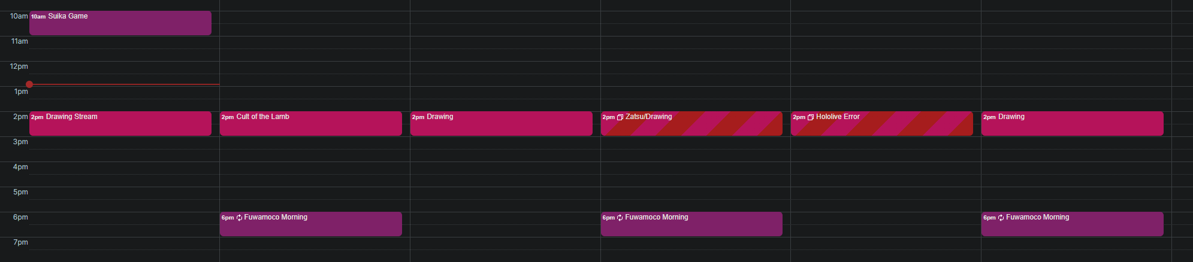Open the Drawing Stream event
The width and height of the screenshot is (1193, 262).
coord(120,123)
